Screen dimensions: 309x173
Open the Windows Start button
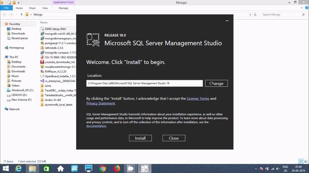[5, 169]
